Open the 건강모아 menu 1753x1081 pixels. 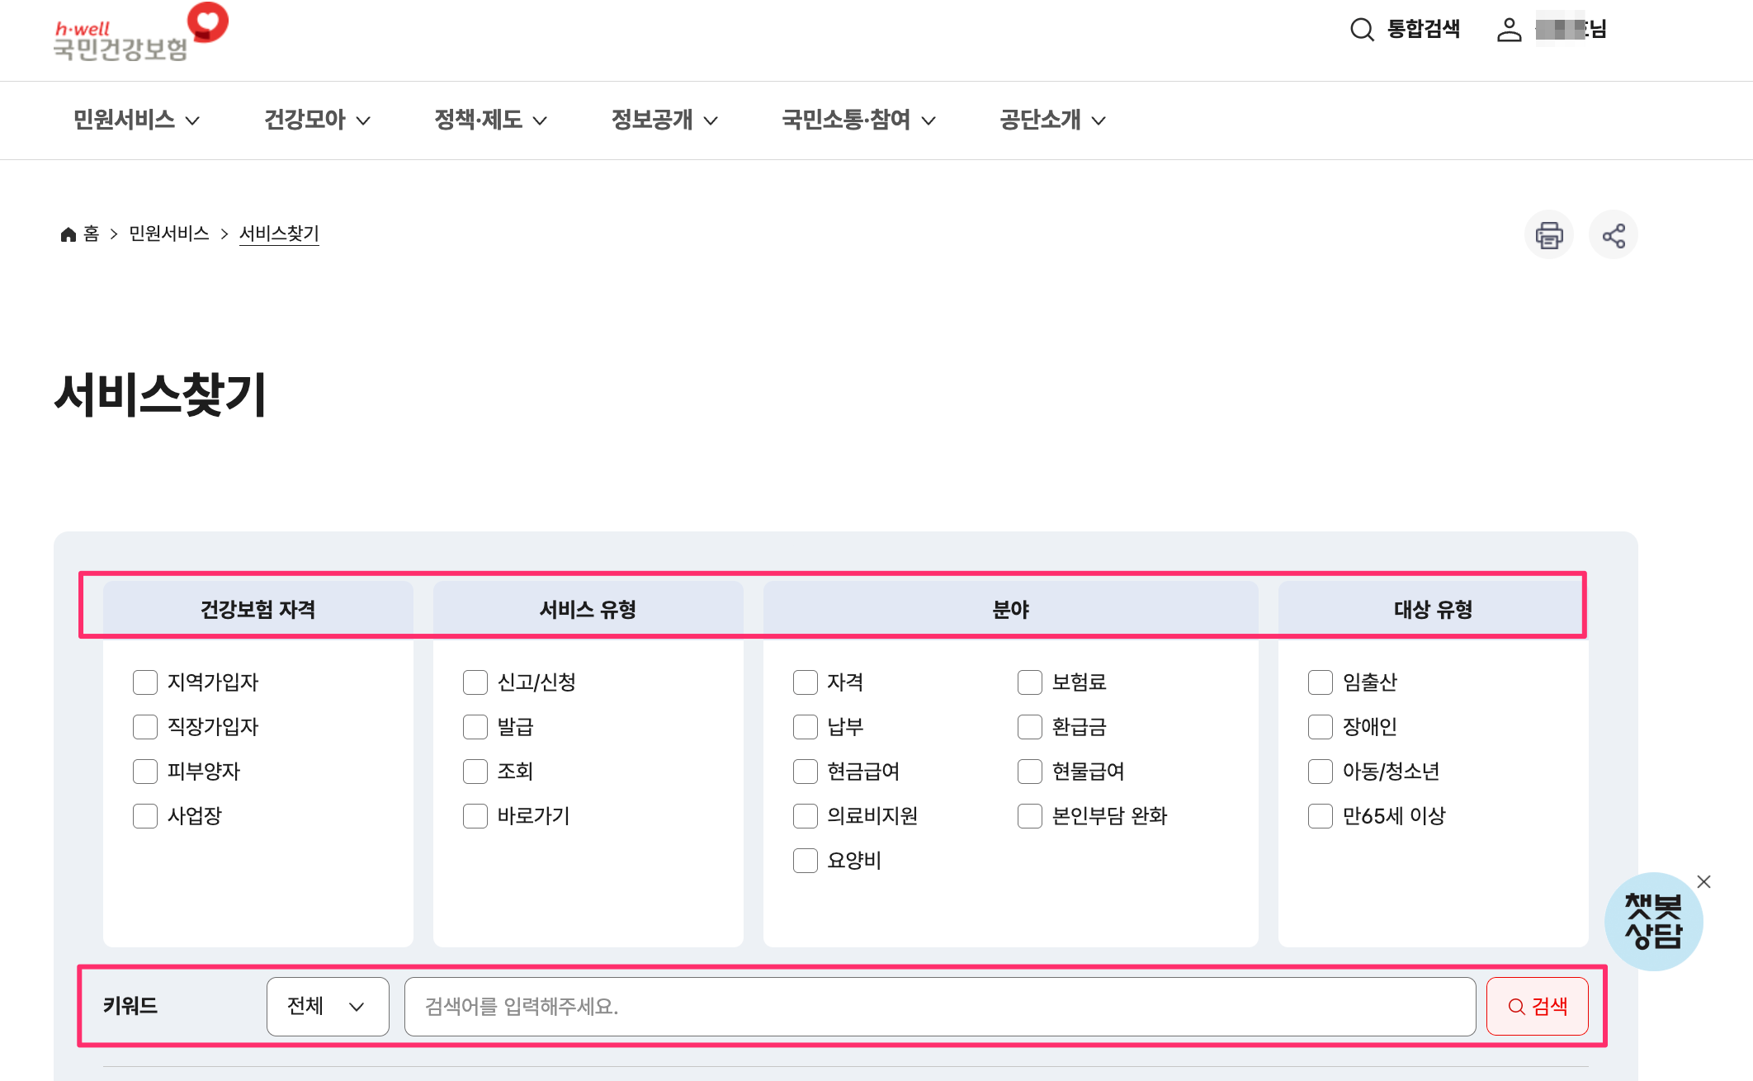(306, 120)
